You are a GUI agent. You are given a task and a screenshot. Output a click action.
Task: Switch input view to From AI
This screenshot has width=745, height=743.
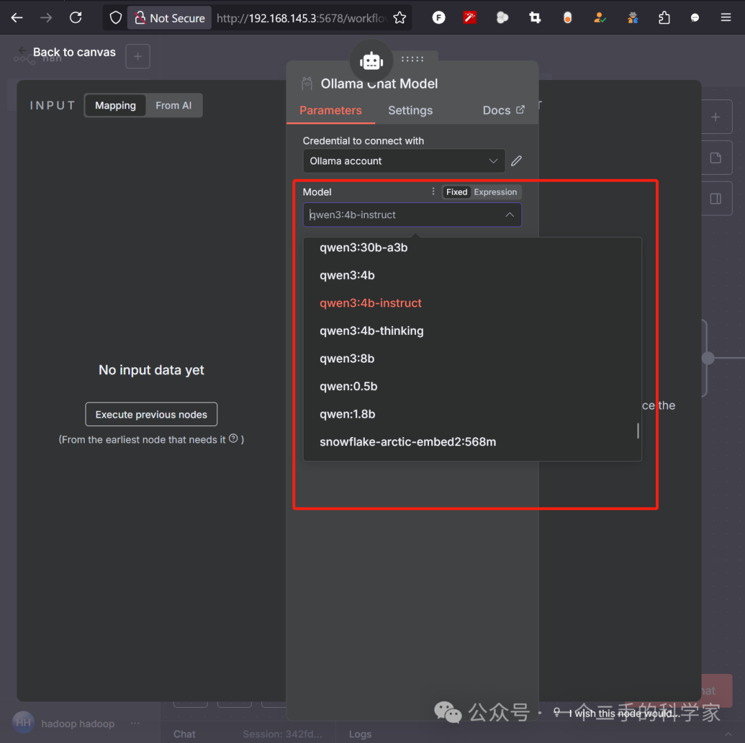coord(173,106)
